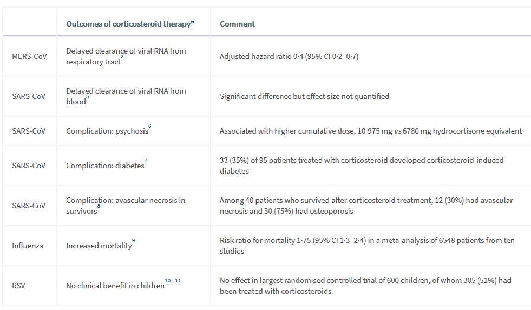Click the Significant difference comment text

[x=304, y=96]
